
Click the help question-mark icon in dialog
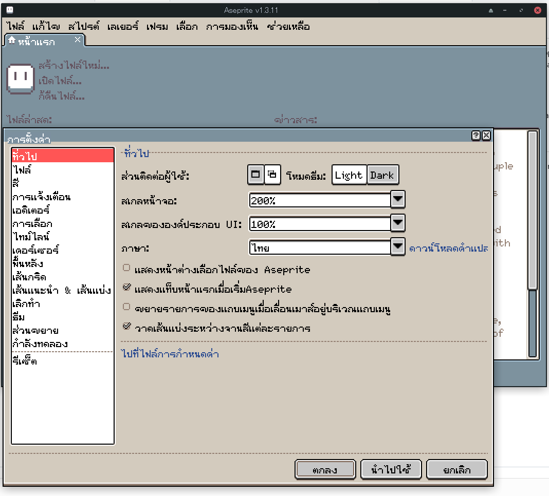(476, 136)
